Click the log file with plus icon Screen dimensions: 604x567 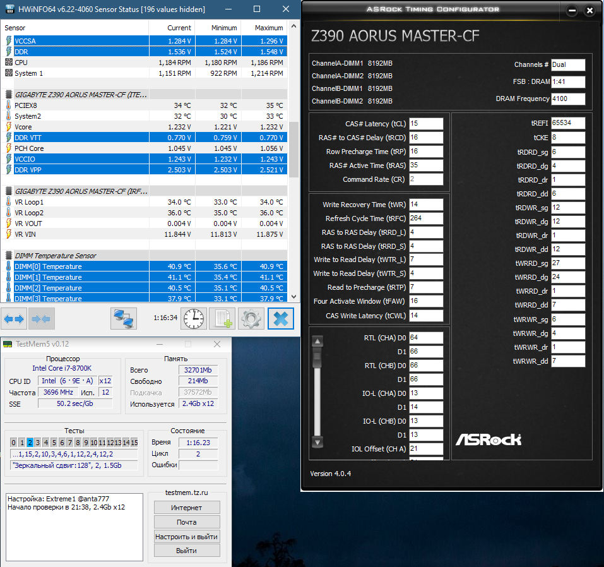click(x=222, y=319)
